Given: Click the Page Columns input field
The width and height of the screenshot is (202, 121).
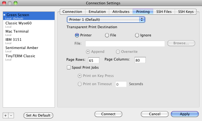Looking at the screenshot, I should [140, 60].
